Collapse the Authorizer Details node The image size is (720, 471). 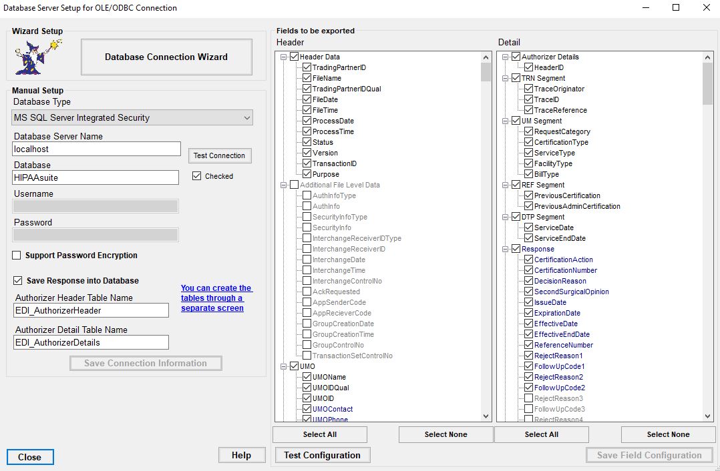click(x=505, y=57)
